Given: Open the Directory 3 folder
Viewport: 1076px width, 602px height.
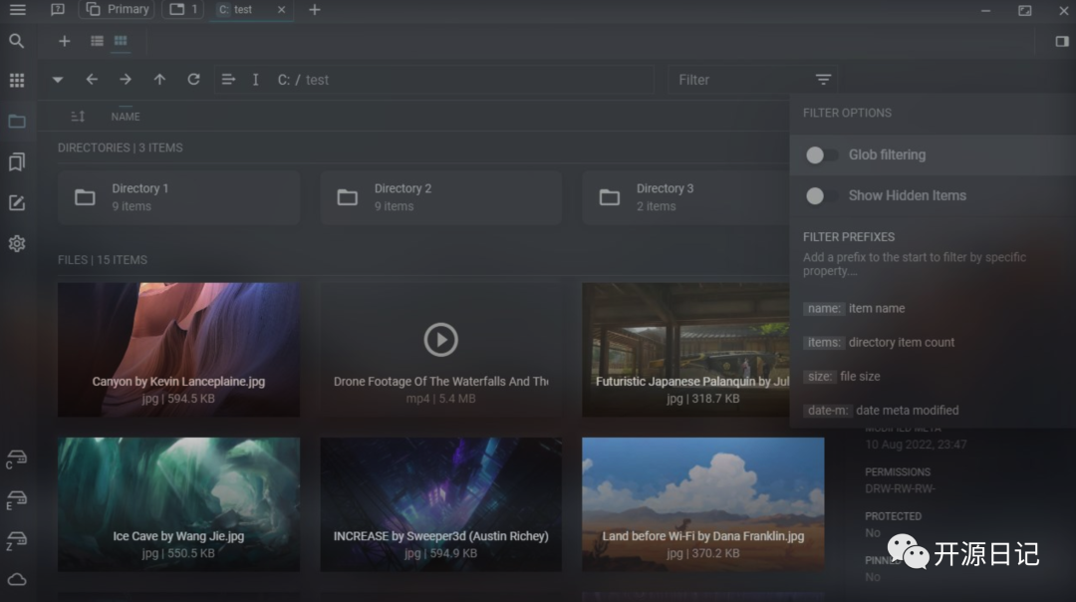Looking at the screenshot, I should 686,197.
